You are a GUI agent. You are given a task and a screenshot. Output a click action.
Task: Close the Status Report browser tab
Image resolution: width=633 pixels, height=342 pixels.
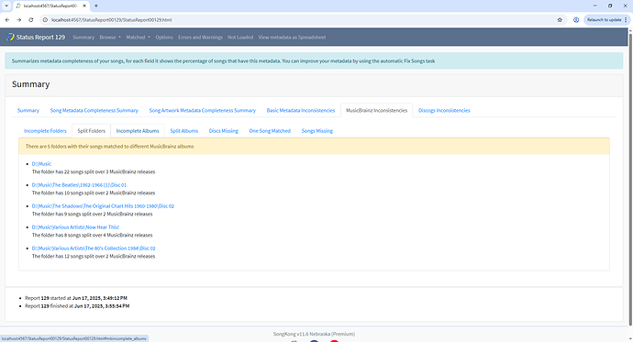(x=84, y=6)
